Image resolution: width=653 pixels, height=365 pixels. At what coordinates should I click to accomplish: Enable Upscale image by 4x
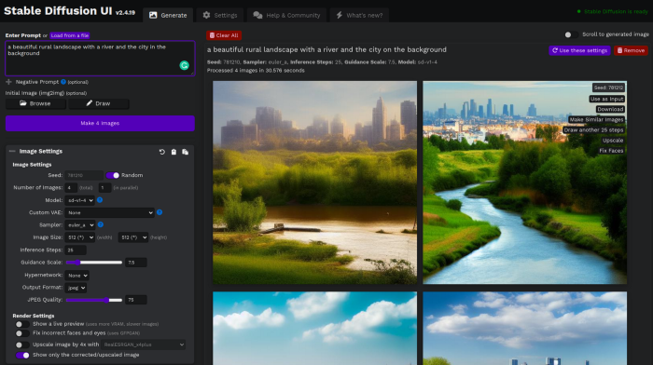pyautogui.click(x=22, y=345)
